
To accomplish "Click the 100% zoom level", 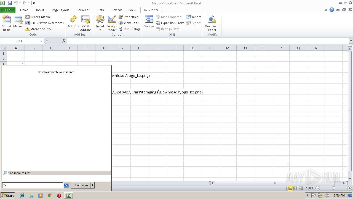I will [309, 188].
